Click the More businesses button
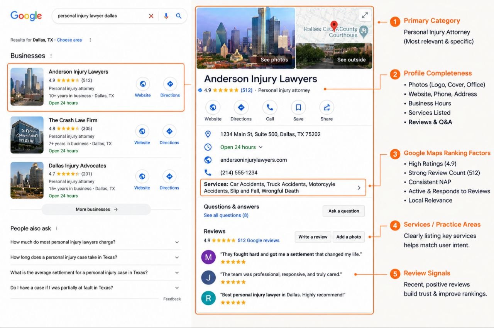Viewport: 494px width, 328px height. (96, 210)
